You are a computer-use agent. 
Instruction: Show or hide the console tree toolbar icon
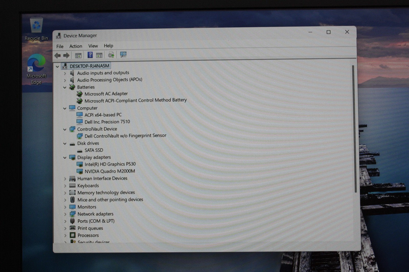click(x=78, y=55)
